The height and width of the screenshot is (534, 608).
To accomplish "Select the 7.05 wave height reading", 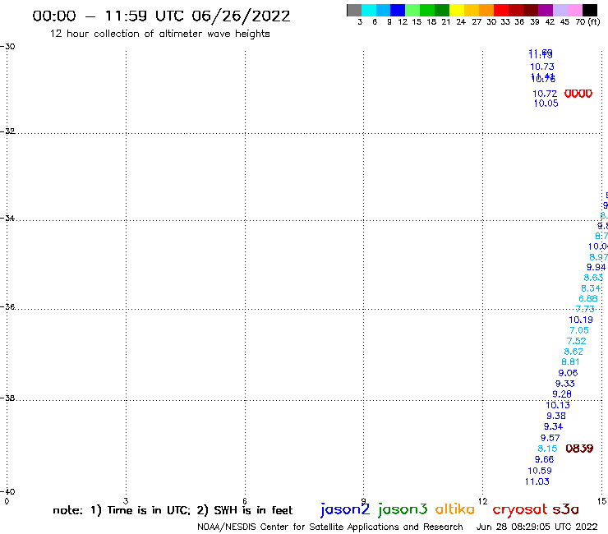I will 579,330.
